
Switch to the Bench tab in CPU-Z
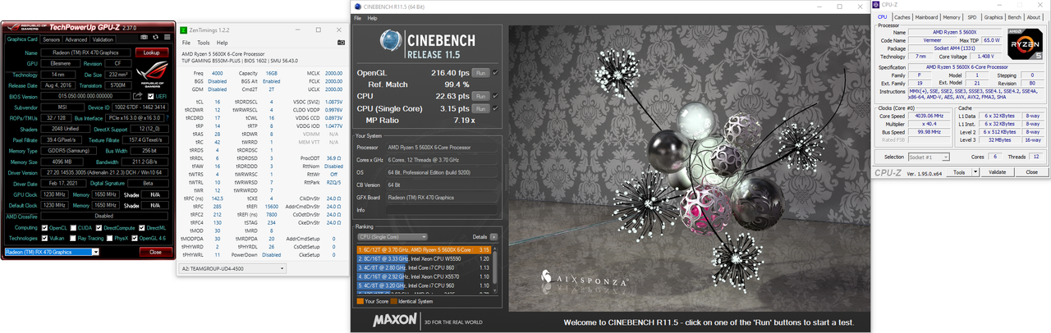pyautogui.click(x=1015, y=17)
